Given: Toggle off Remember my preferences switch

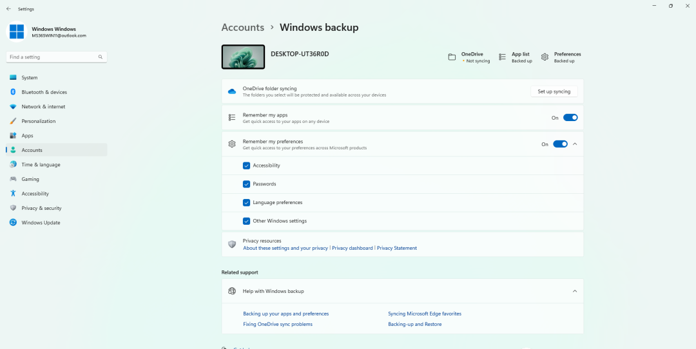Looking at the screenshot, I should pos(560,144).
